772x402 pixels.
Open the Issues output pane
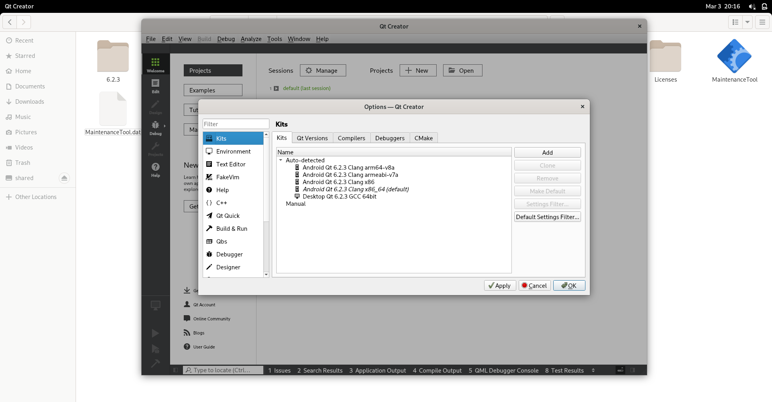(x=279, y=370)
